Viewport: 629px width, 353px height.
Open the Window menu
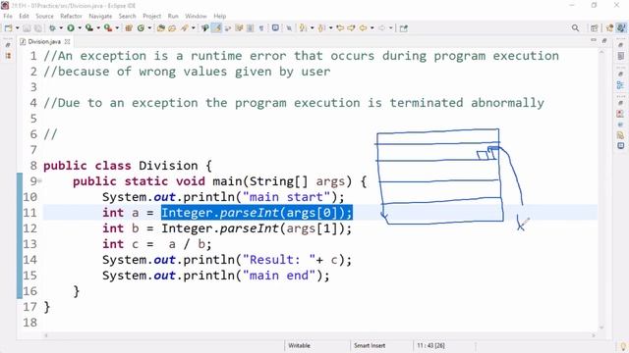coord(196,16)
